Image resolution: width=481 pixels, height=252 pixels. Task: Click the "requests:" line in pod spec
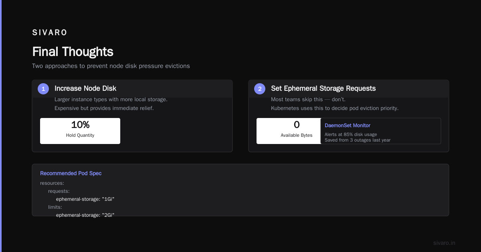(x=59, y=191)
